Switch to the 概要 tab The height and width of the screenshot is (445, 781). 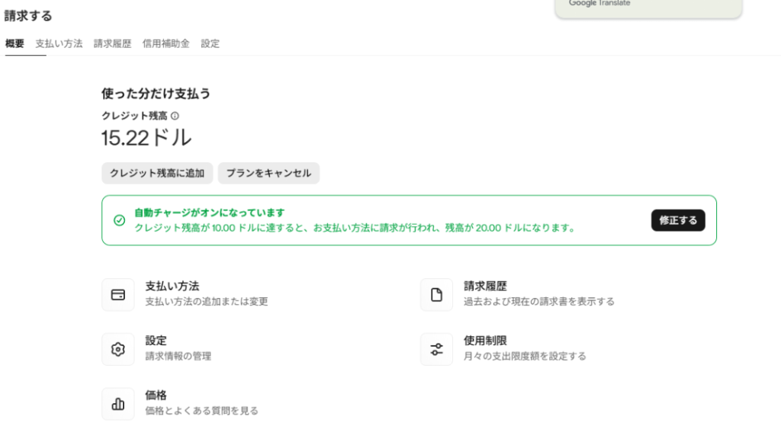coord(14,44)
